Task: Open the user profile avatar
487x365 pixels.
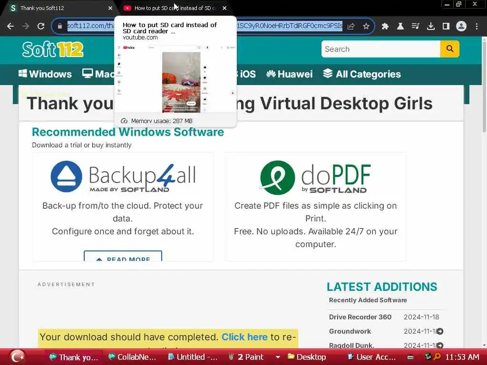Action: pos(461,26)
